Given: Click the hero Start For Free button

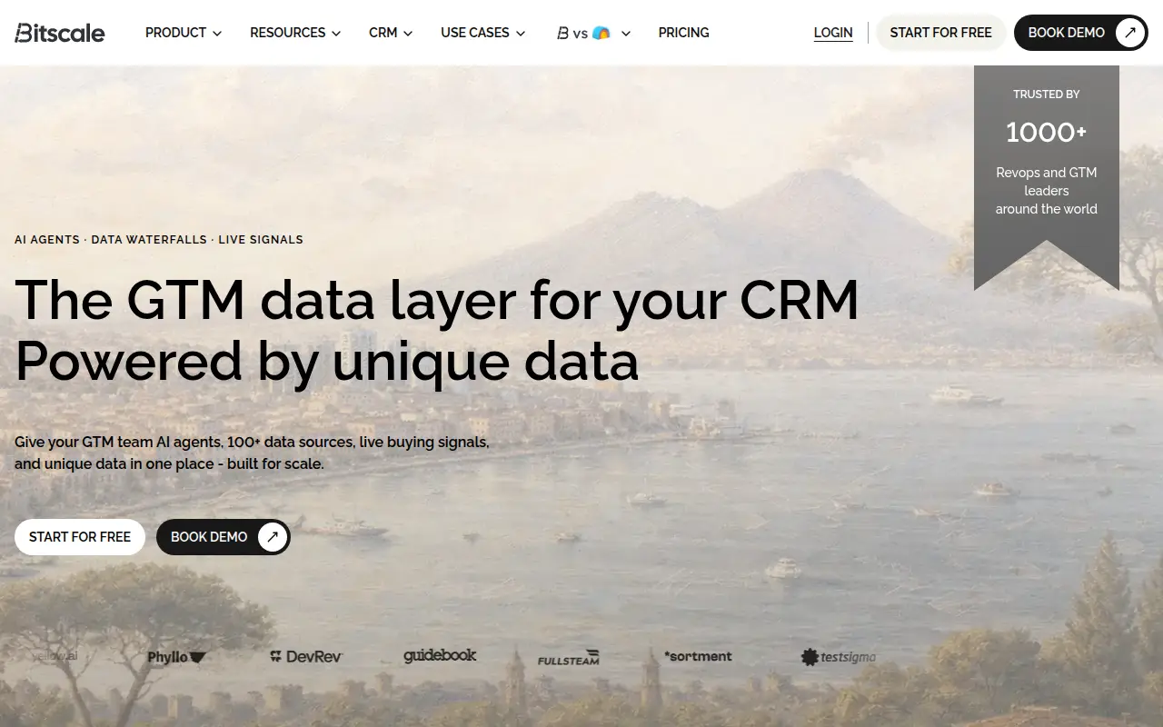Looking at the screenshot, I should [x=80, y=537].
